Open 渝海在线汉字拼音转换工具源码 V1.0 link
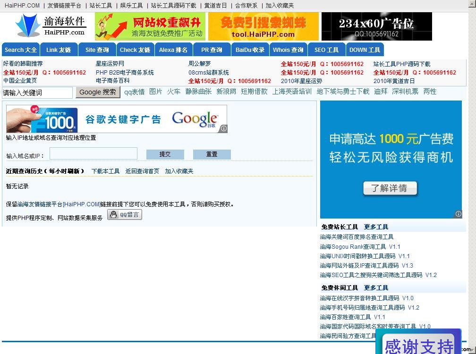 pyautogui.click(x=367, y=298)
